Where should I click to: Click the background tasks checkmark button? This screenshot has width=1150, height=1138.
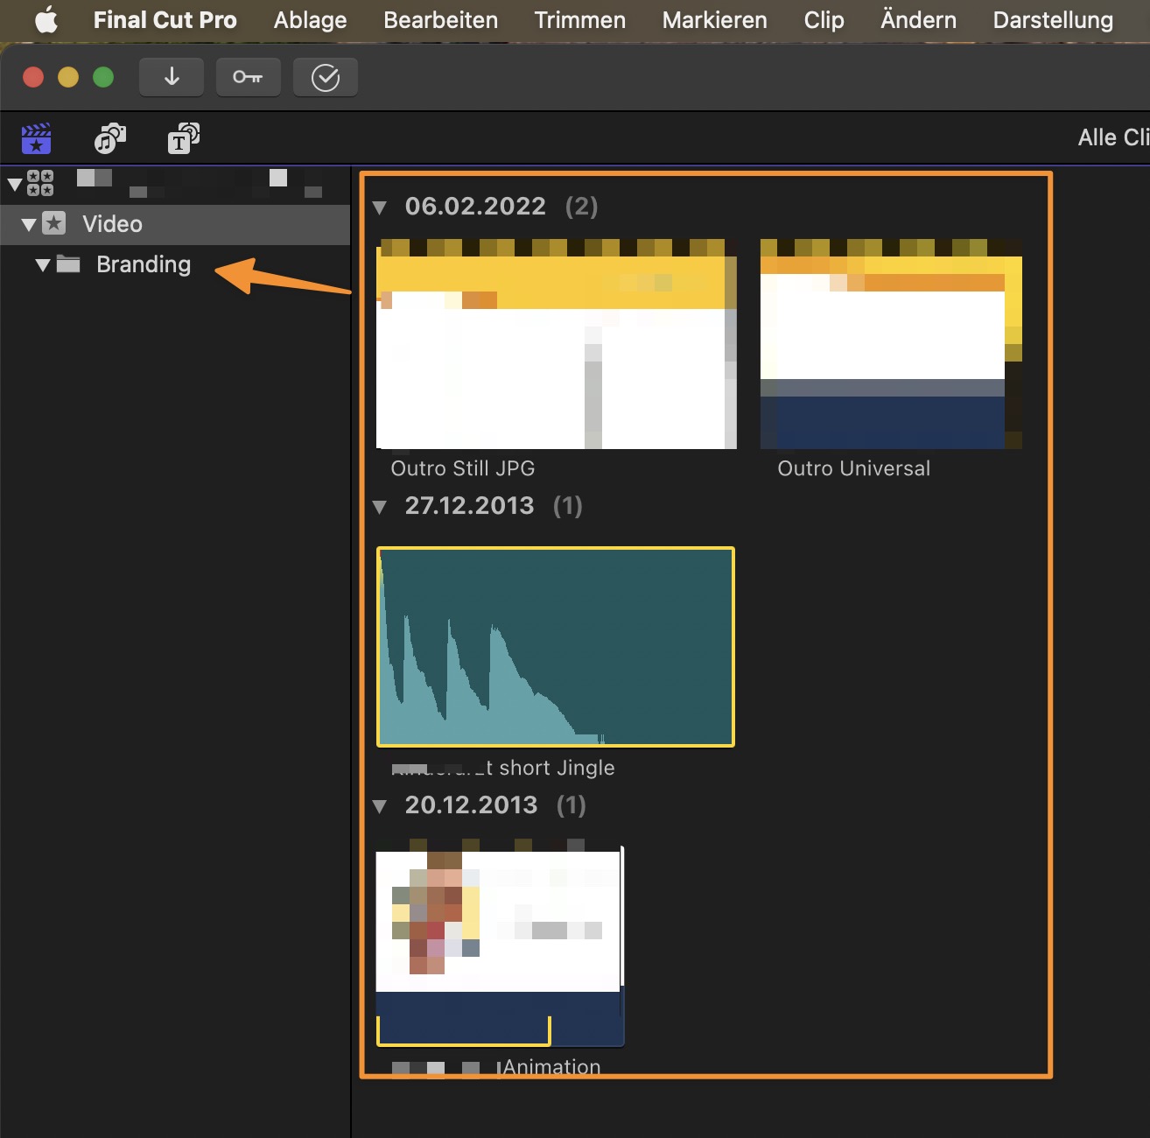pyautogui.click(x=325, y=78)
